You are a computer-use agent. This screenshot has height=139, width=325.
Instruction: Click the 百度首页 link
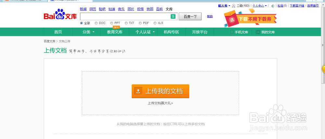tap(313, 6)
